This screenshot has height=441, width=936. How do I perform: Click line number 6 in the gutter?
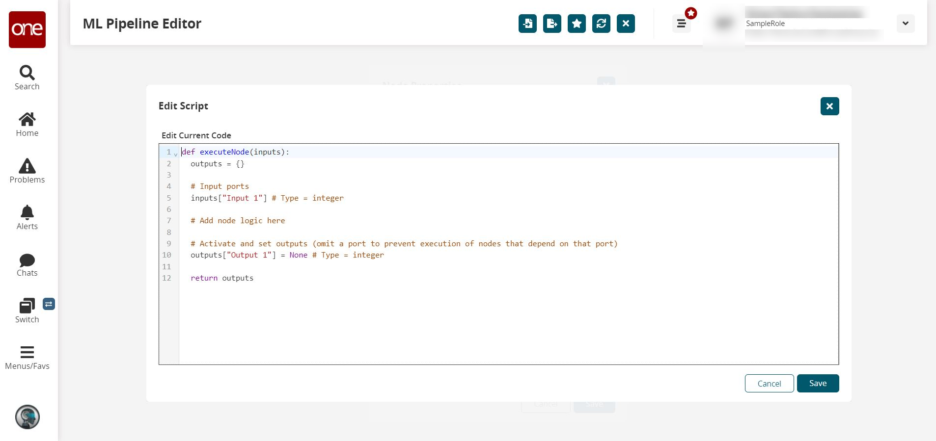pyautogui.click(x=169, y=209)
